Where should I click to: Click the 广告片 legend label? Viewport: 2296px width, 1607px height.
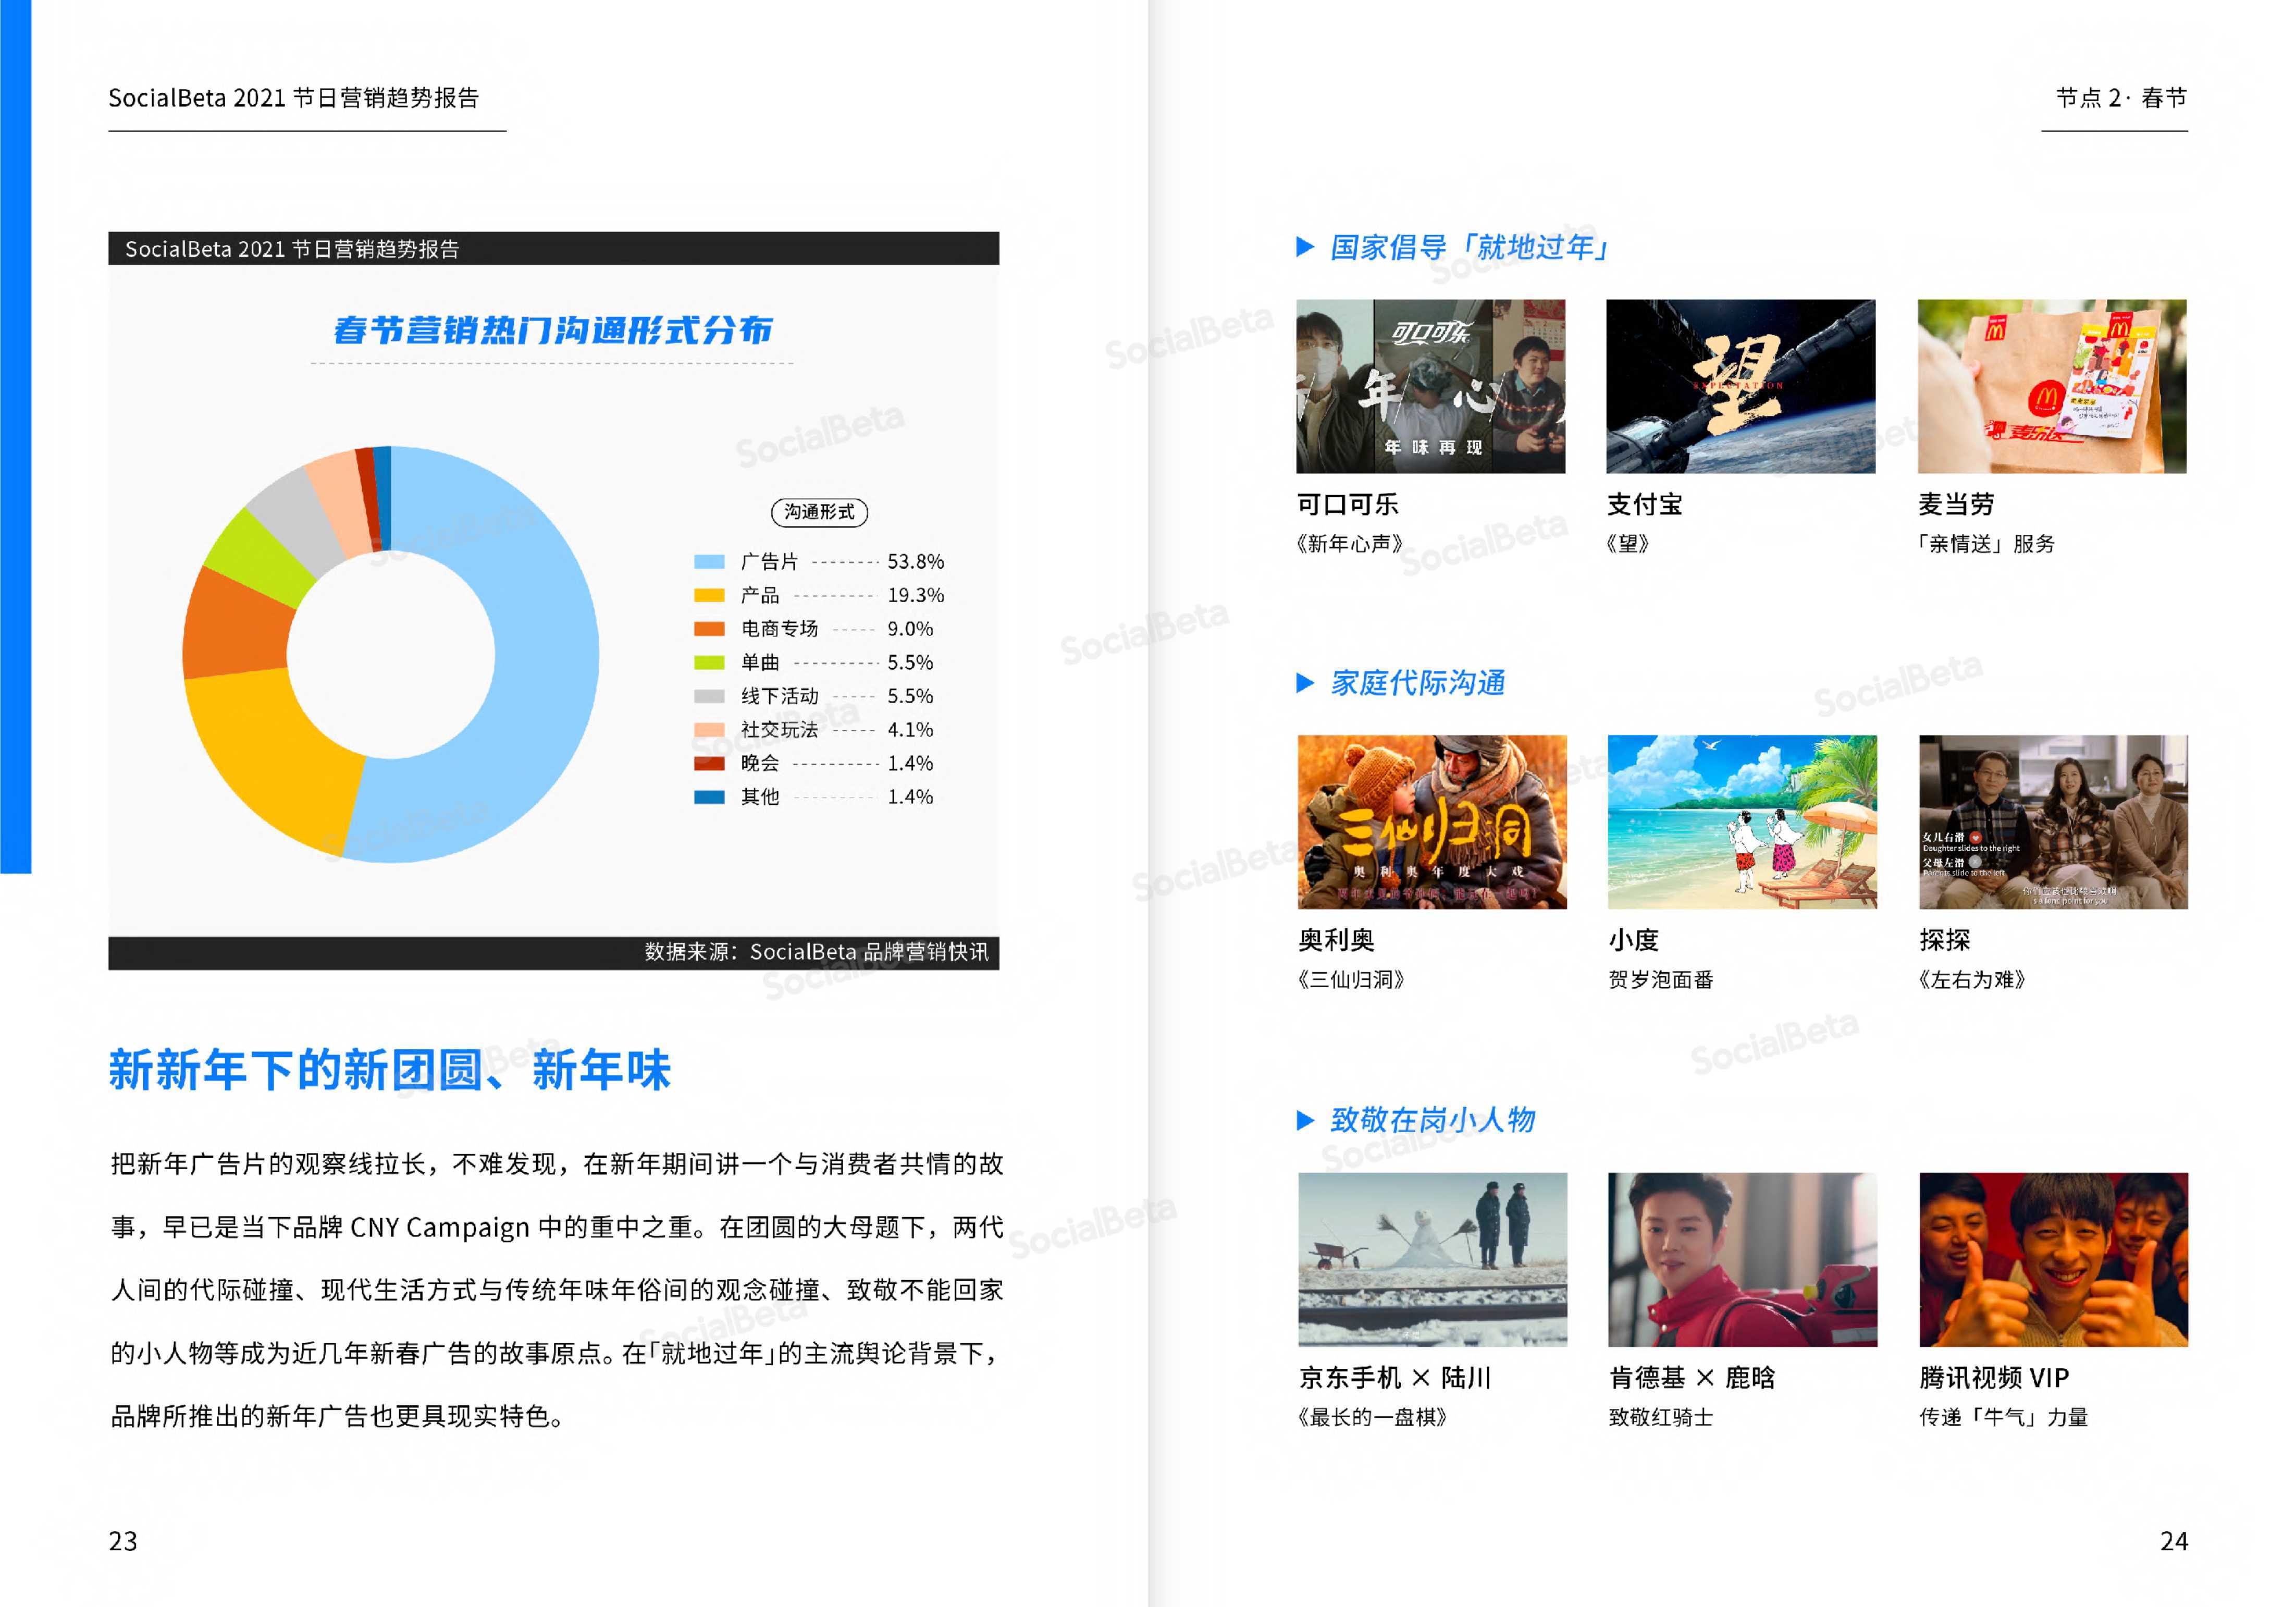click(770, 562)
